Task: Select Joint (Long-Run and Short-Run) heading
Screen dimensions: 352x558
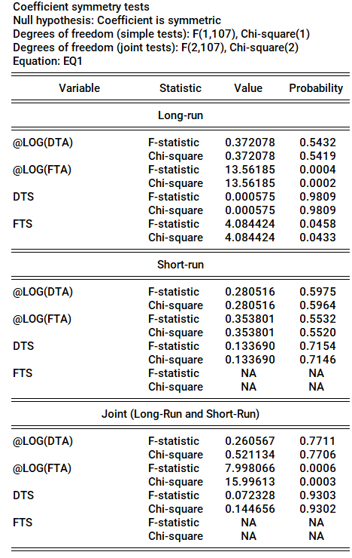Action: point(181,414)
